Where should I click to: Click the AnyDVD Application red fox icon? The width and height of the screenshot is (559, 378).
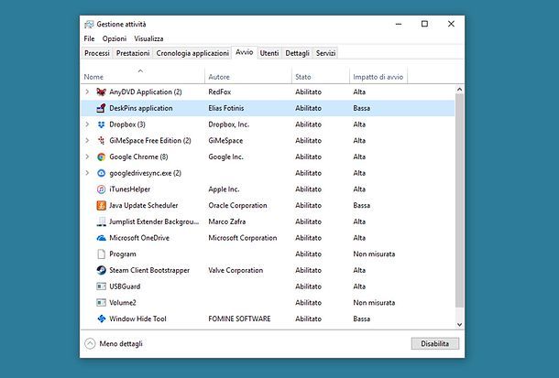[101, 92]
